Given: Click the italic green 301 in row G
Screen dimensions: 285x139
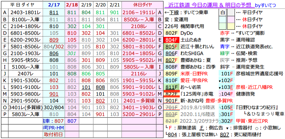Looking at the screenshot, I should [72, 53].
